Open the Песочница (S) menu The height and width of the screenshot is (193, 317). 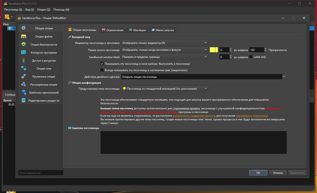click(x=13, y=10)
